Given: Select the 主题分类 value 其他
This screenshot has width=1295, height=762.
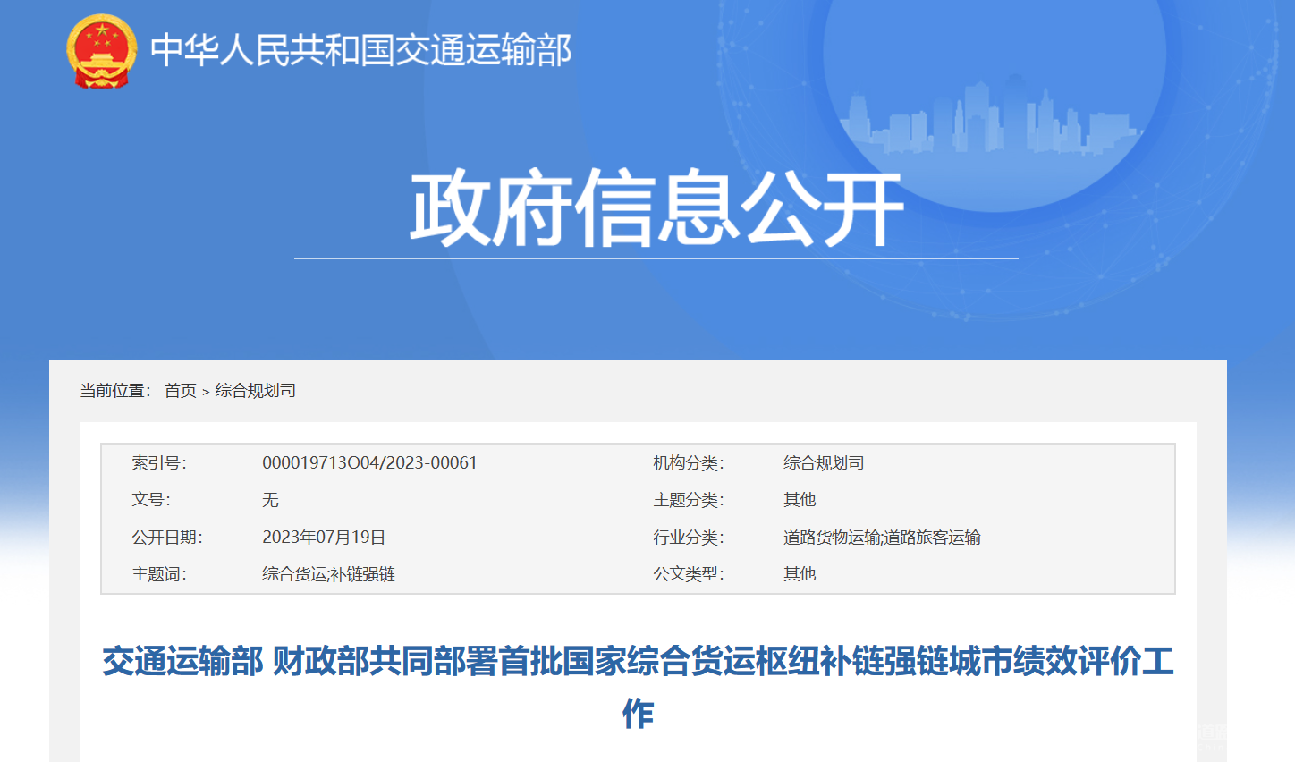Looking at the screenshot, I should click(800, 500).
